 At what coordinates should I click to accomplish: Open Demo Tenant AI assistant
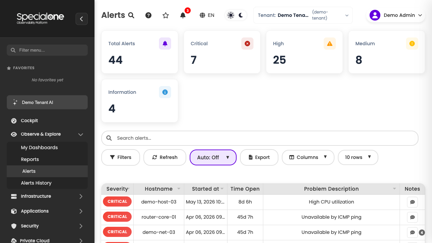[47, 102]
